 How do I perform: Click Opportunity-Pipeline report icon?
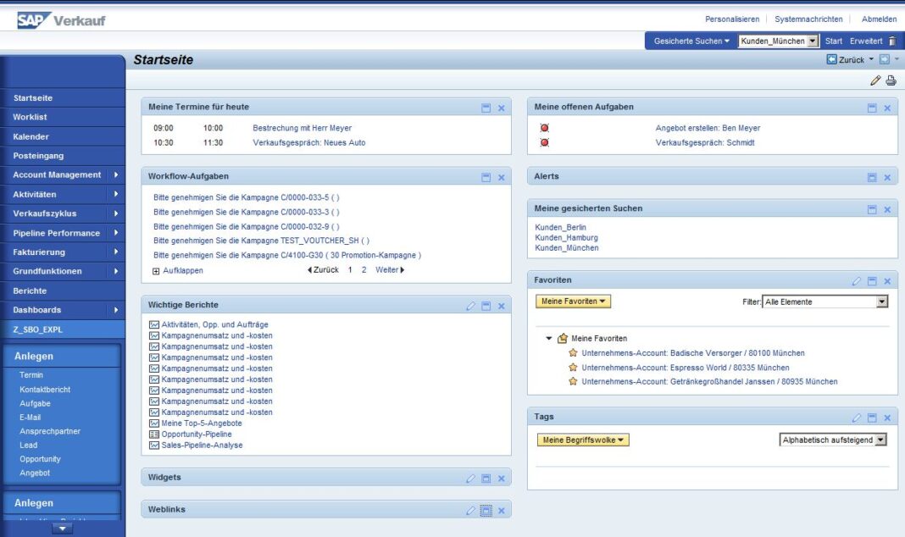pos(154,435)
